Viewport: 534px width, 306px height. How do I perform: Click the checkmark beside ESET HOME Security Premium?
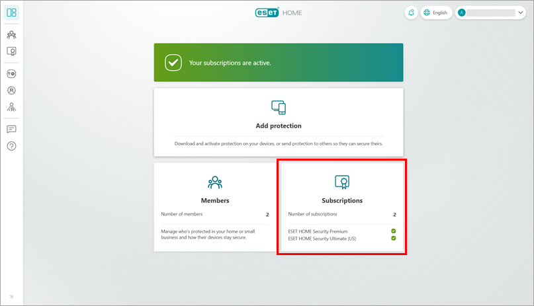click(393, 231)
